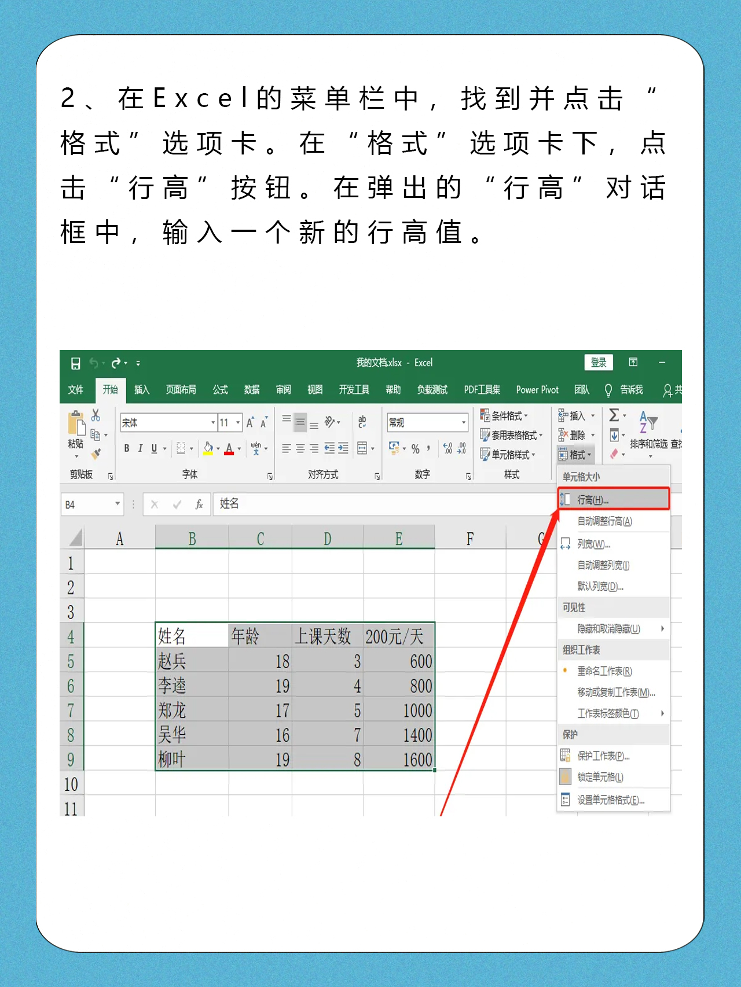Screen dimensions: 741x987
Task: Click the orientation angle text icon
Action: [x=329, y=422]
